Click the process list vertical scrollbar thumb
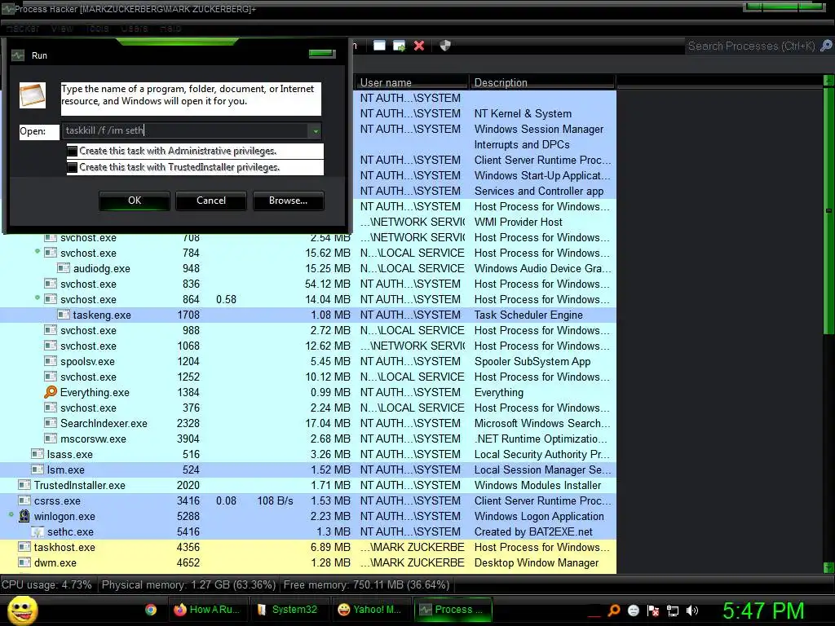The height and width of the screenshot is (626, 835). pos(828,211)
